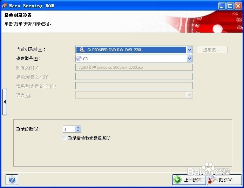Open the current recorder drive dropdown

pyautogui.click(x=189, y=50)
